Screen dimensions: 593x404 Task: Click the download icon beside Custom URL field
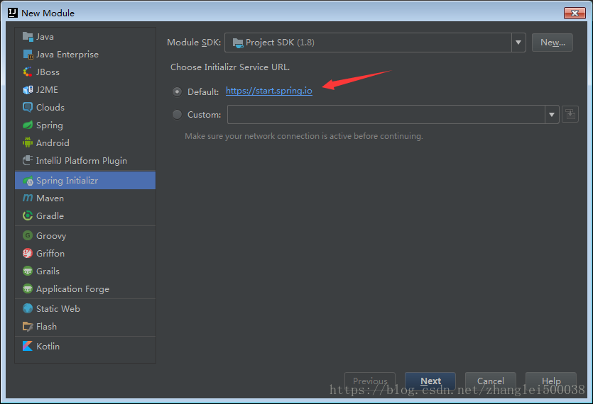pos(570,114)
